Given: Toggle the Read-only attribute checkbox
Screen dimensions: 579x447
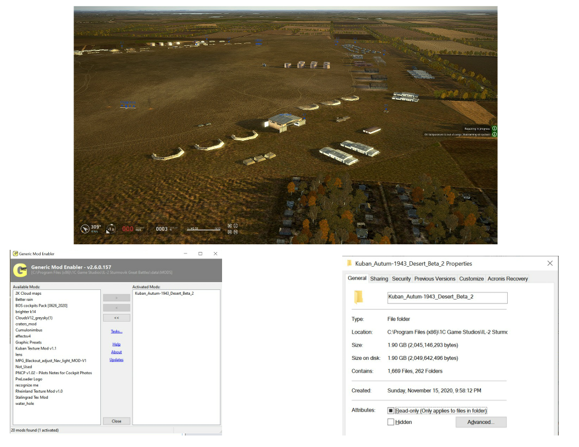Looking at the screenshot, I should point(391,410).
